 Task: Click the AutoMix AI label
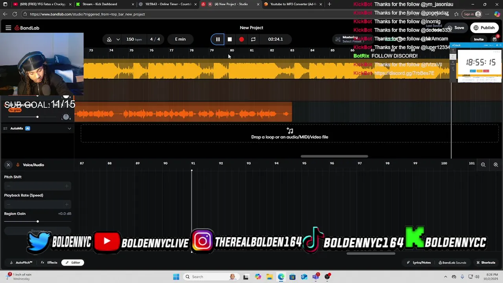[20, 129]
